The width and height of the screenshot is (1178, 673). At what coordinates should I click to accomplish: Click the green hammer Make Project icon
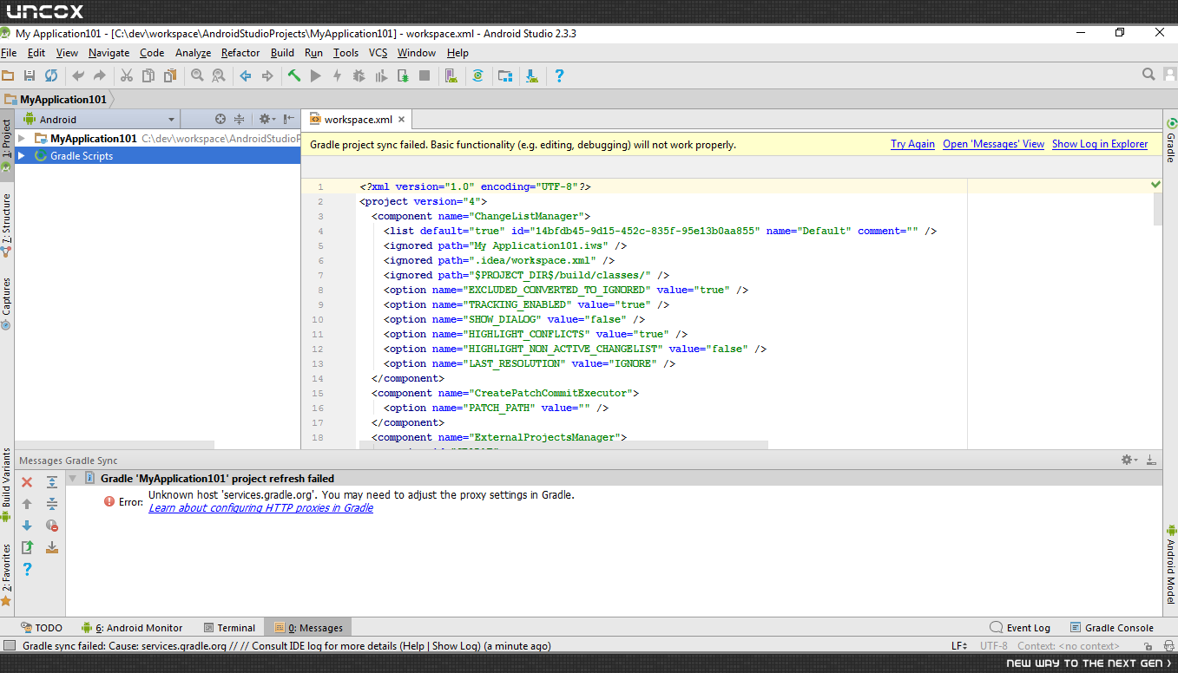[294, 76]
